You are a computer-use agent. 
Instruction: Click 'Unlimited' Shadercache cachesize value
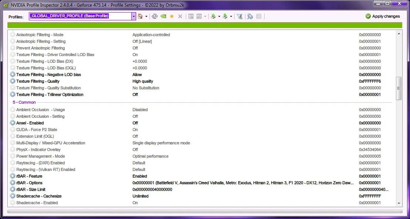[x=140, y=196]
